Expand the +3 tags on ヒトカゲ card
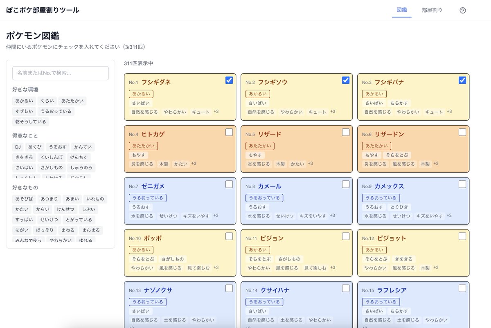Image resolution: width=491 pixels, height=328 pixels. pos(194,164)
